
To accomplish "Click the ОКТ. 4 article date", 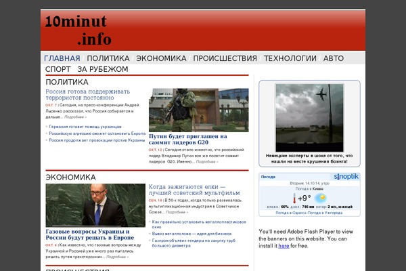I will pyautogui.click(x=51, y=245).
